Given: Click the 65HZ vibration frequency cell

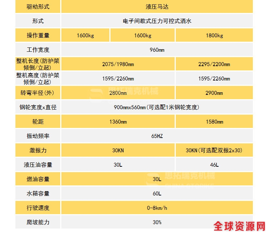Looking at the screenshot, I should point(157,136).
